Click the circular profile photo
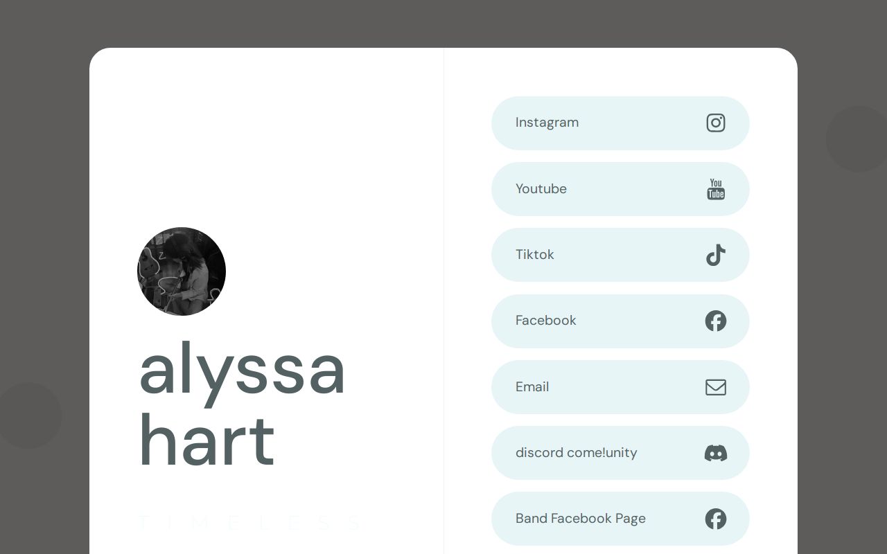The height and width of the screenshot is (554, 887). coord(182,271)
